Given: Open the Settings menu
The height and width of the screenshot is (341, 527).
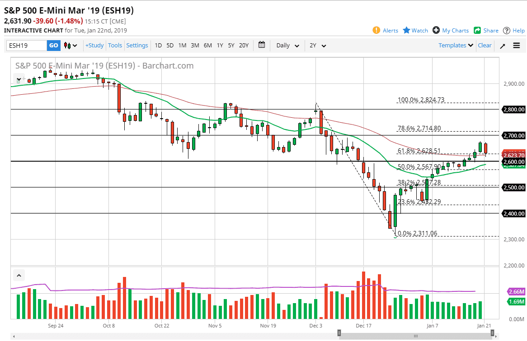Looking at the screenshot, I should tap(136, 45).
